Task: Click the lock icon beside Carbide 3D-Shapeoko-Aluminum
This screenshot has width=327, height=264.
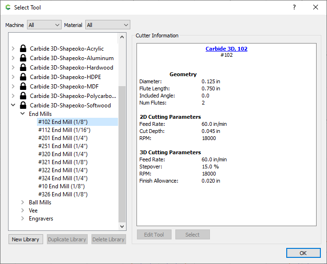Action: point(23,58)
